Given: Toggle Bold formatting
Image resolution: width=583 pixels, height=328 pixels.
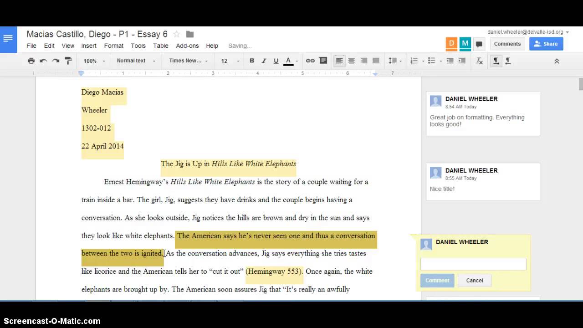Looking at the screenshot, I should pyautogui.click(x=251, y=61).
